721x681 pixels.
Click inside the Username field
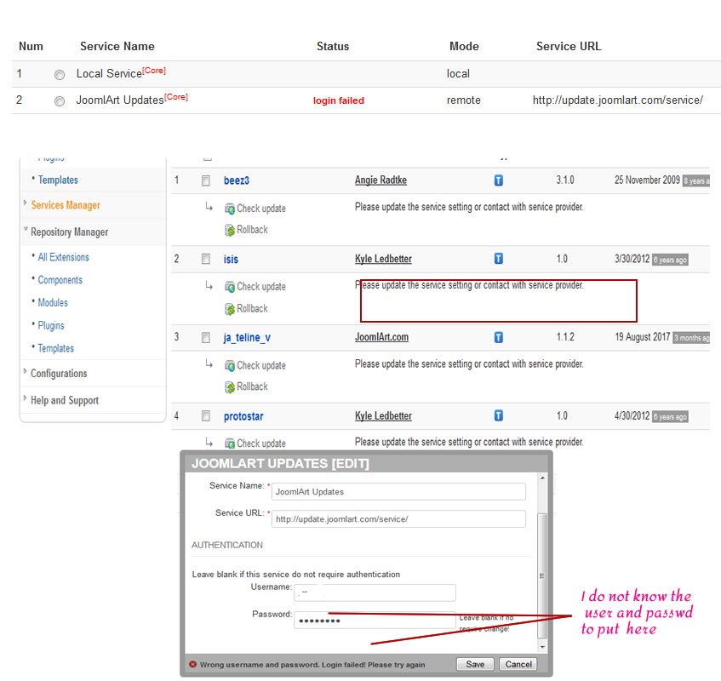(372, 592)
